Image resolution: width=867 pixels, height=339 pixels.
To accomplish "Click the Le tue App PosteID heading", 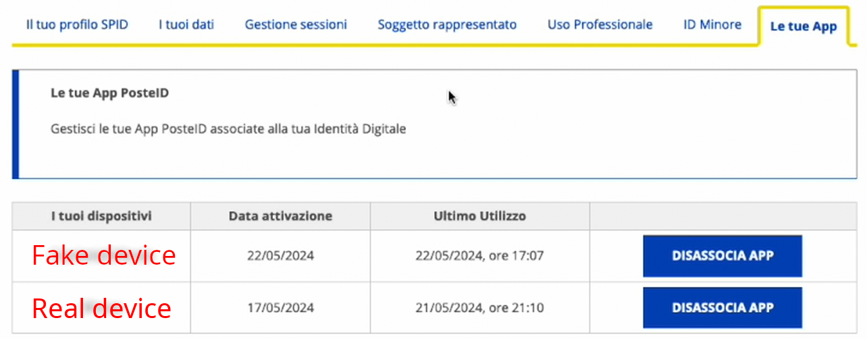I will [109, 93].
